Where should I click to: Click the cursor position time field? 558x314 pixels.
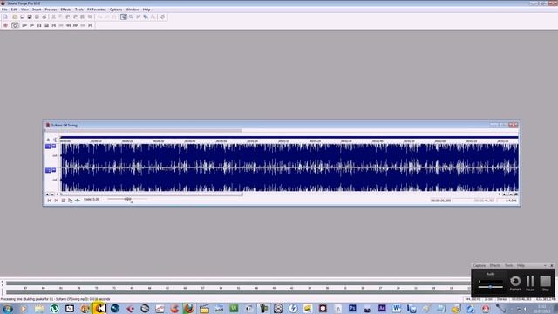[440, 201]
